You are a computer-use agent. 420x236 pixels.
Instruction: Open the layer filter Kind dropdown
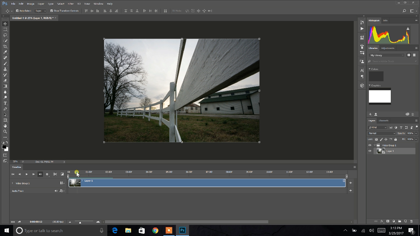378,128
